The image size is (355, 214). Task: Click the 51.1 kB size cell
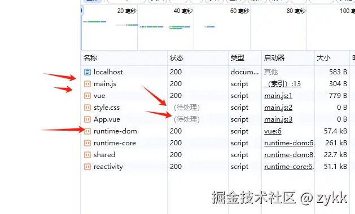pos(335,167)
